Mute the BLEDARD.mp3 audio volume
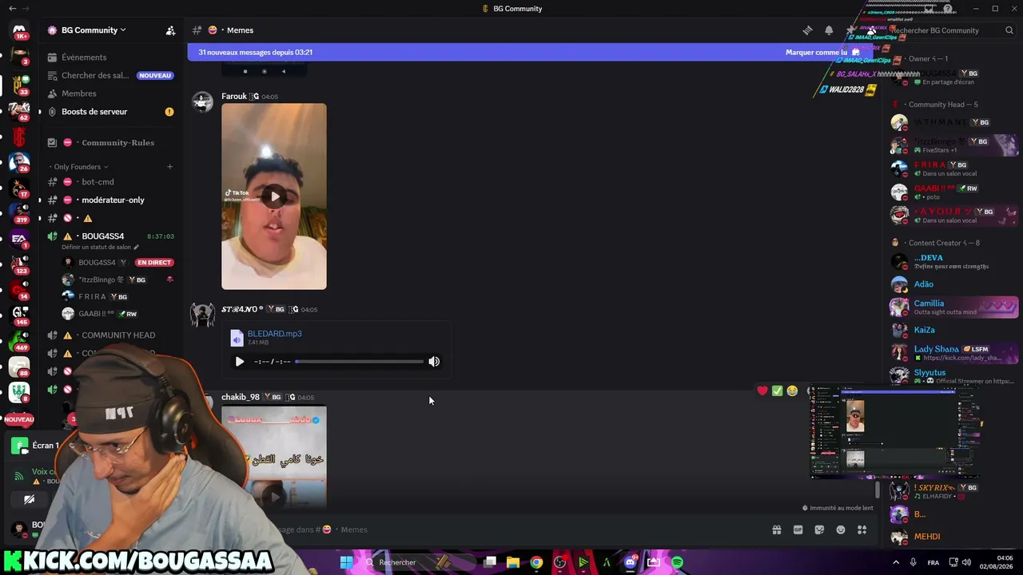1023x575 pixels. point(434,362)
